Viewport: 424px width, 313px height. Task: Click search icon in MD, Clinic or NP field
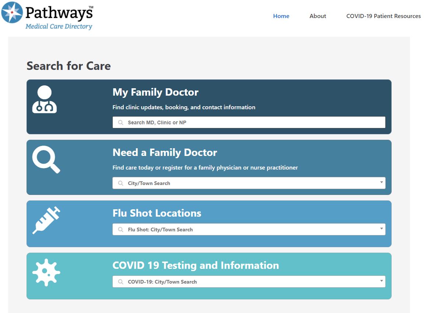[120, 122]
